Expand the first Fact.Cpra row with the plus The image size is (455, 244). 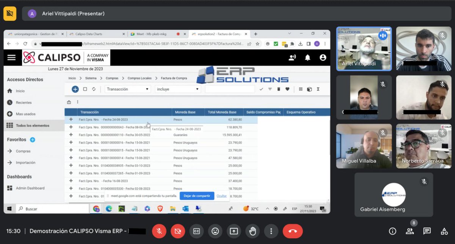coord(71,119)
